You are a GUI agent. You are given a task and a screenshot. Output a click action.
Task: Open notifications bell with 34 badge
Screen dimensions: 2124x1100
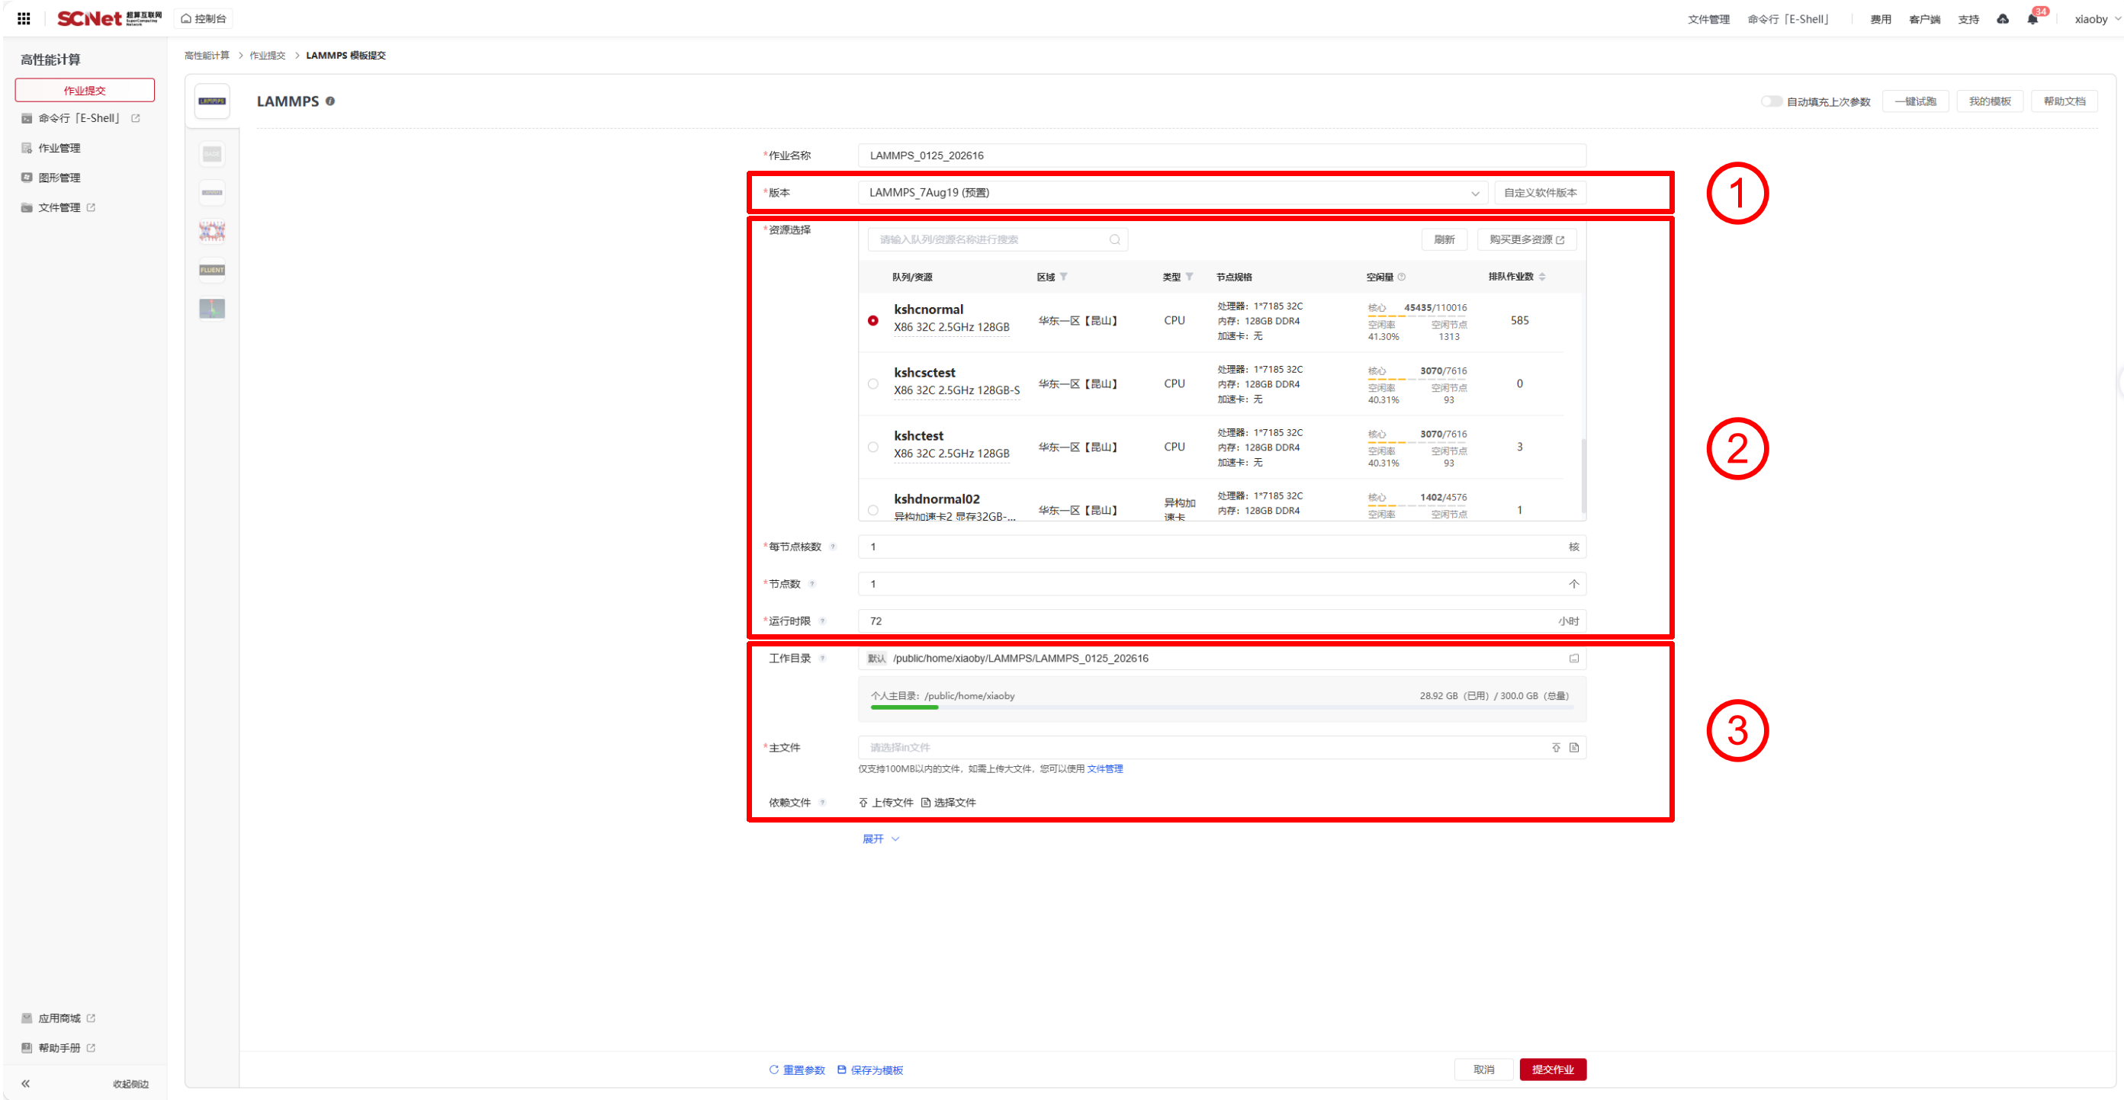pyautogui.click(x=2032, y=18)
